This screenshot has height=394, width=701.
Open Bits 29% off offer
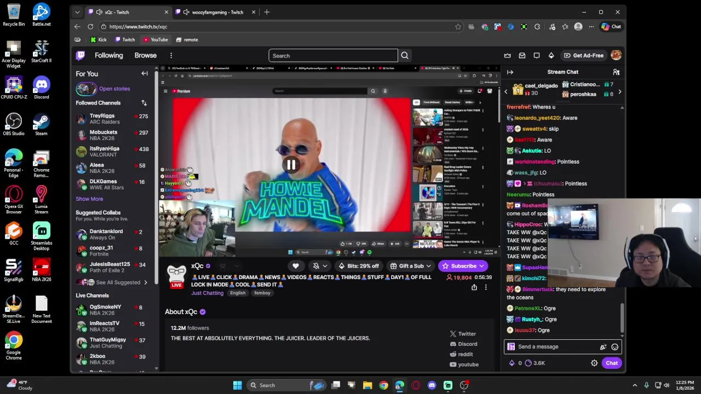pos(359,266)
